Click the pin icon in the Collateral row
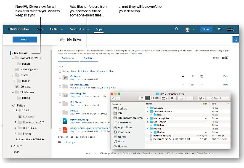The image size is (244, 168). tap(192, 76)
